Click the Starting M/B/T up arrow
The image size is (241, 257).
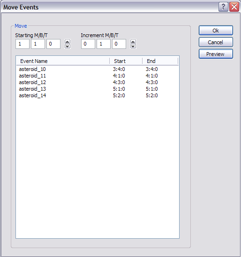tap(68, 42)
